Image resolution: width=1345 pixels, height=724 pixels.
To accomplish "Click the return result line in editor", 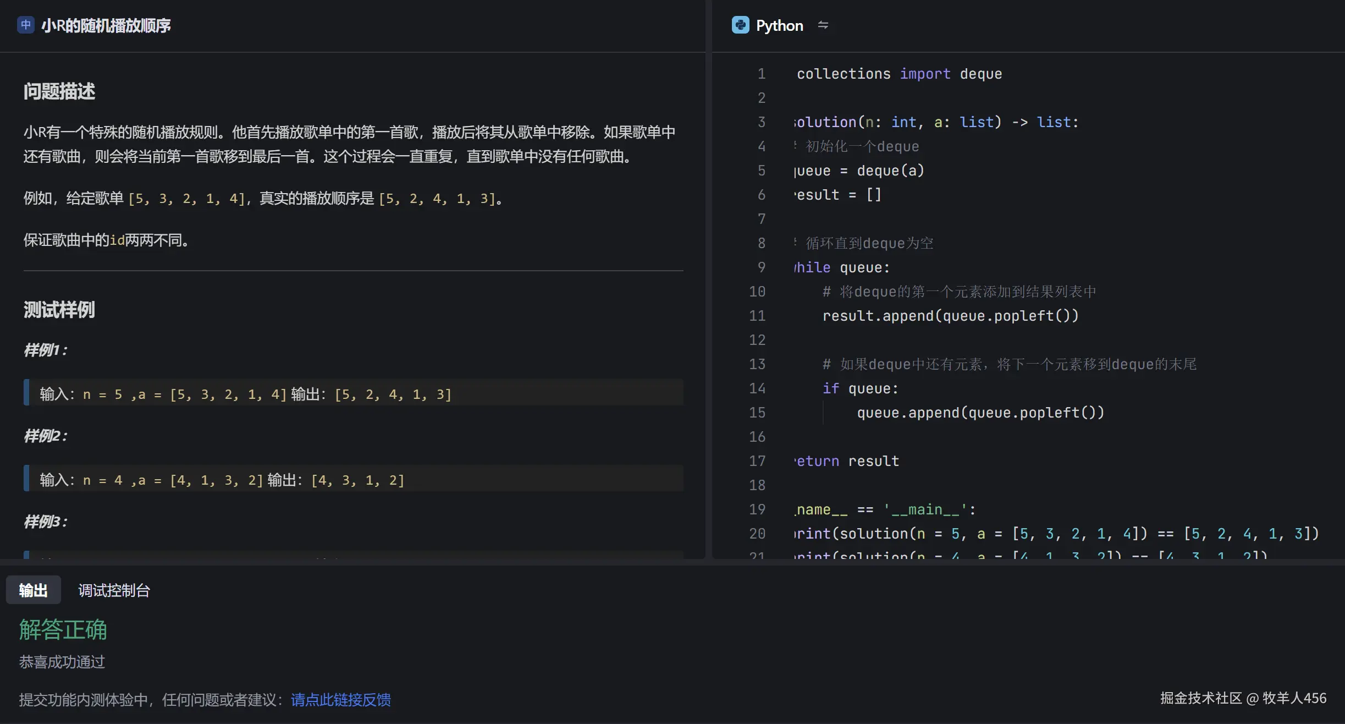I will (x=847, y=461).
